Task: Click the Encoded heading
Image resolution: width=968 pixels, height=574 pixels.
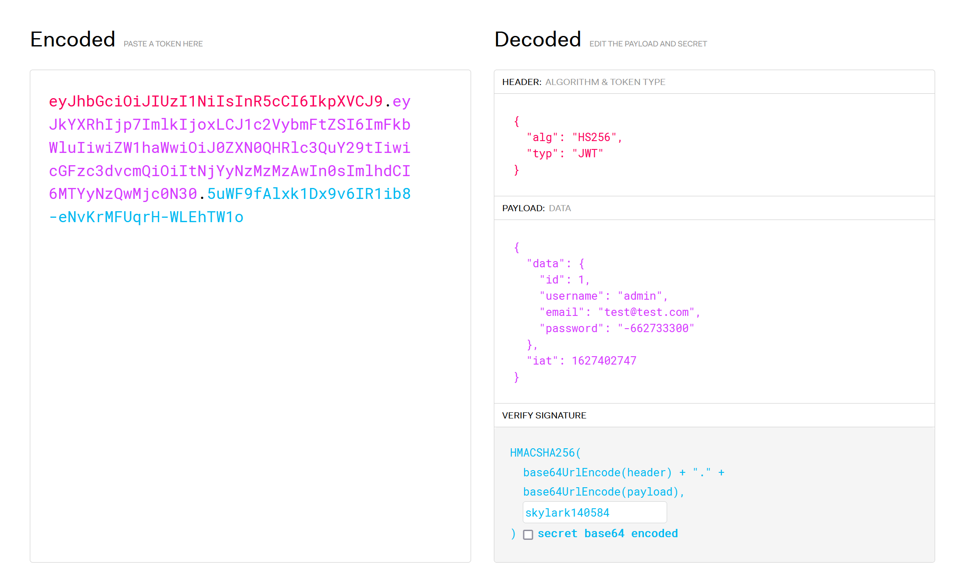Action: tap(73, 39)
